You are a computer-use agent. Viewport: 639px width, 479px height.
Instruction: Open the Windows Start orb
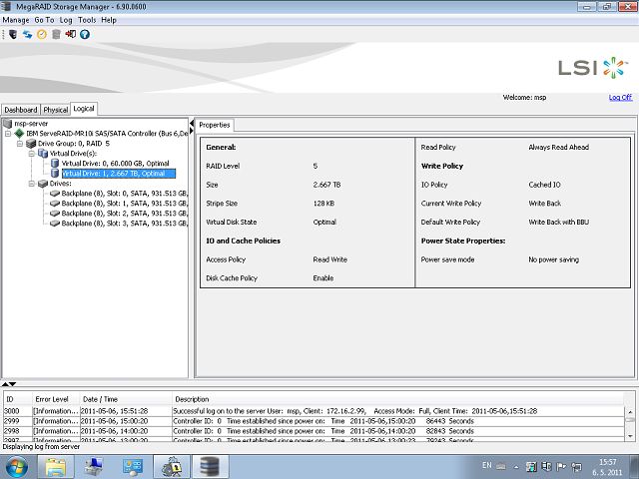tap(16, 467)
